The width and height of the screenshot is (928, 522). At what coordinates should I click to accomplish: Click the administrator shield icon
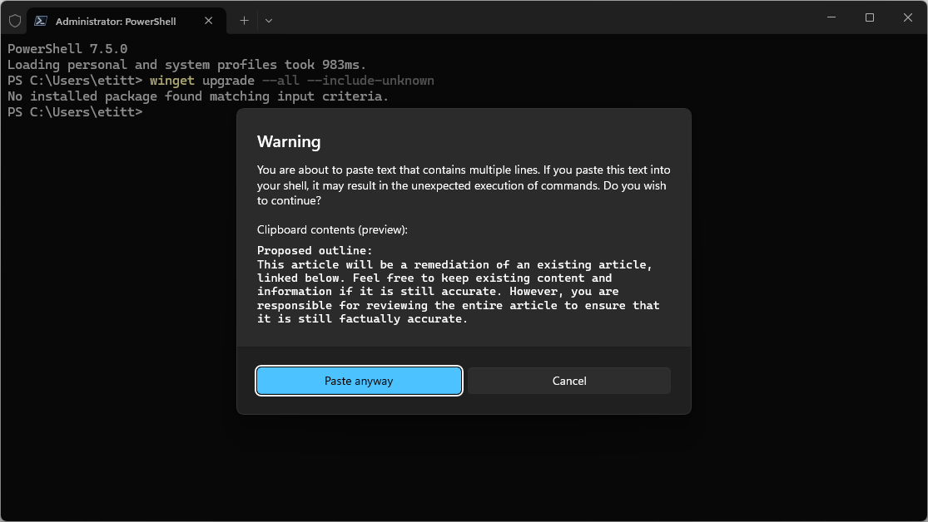[14, 21]
